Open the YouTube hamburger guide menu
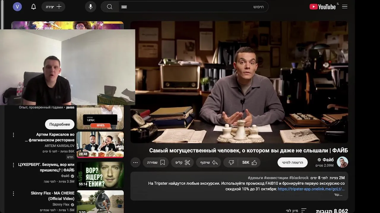 [345, 7]
